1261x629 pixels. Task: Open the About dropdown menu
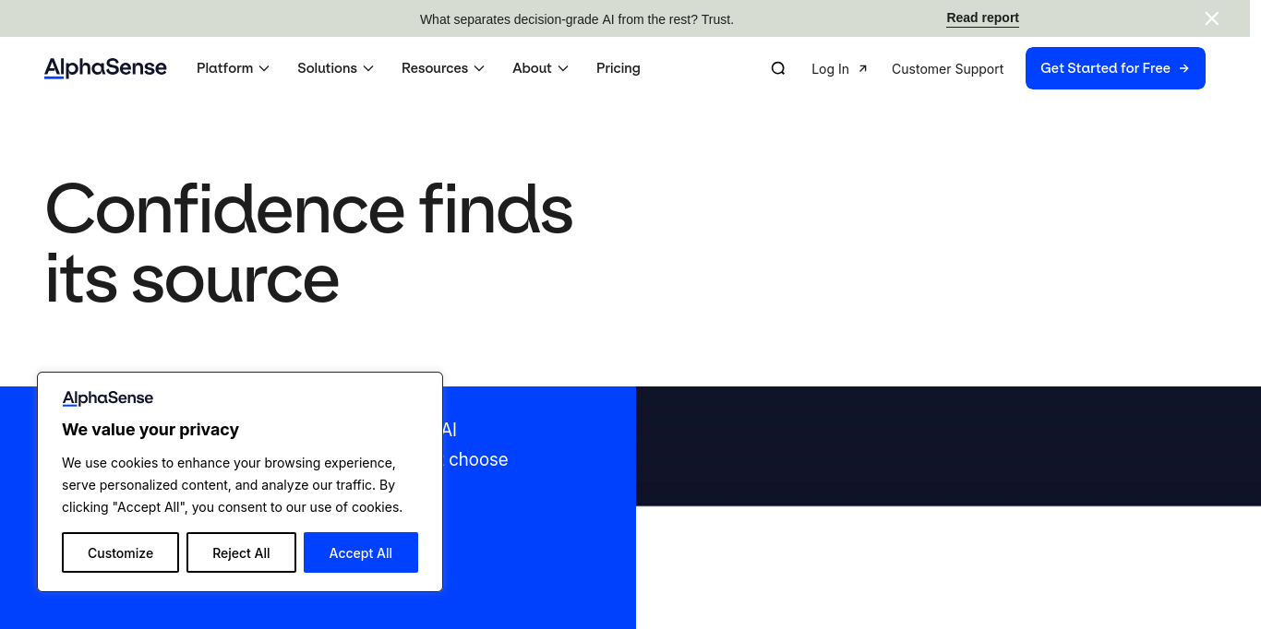coord(540,68)
